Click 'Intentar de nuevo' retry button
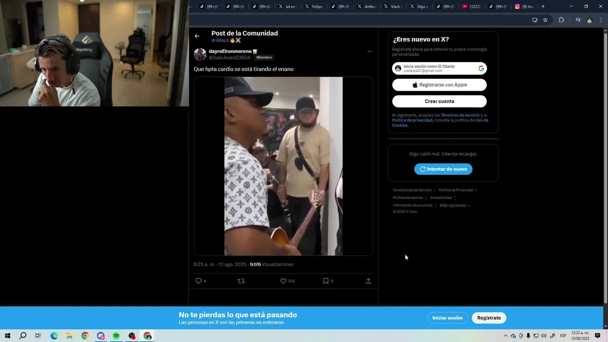The image size is (608, 342). pos(443,169)
